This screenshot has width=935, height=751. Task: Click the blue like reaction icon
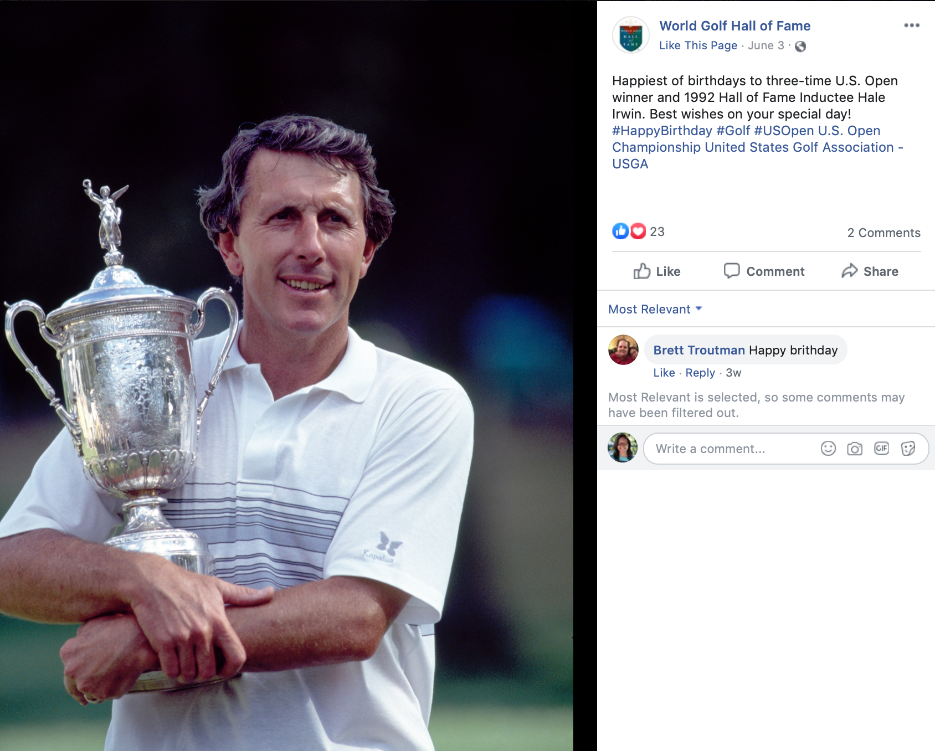[620, 231]
